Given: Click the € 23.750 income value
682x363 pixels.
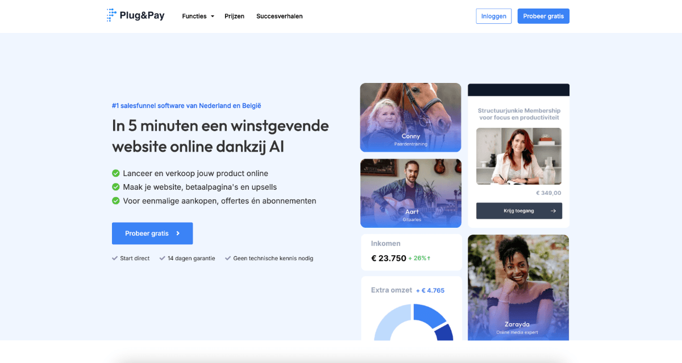Looking at the screenshot, I should pos(389,258).
